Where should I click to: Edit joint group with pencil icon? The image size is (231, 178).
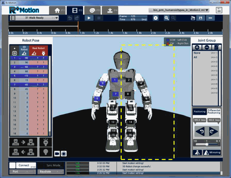(216, 47)
